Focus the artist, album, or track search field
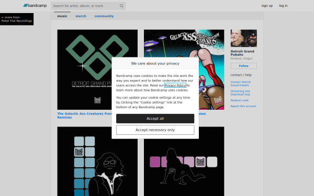 pos(88,6)
